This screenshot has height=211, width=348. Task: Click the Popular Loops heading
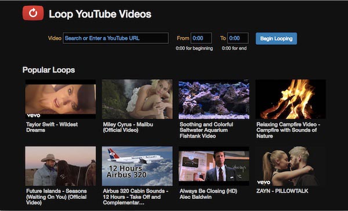pos(49,70)
